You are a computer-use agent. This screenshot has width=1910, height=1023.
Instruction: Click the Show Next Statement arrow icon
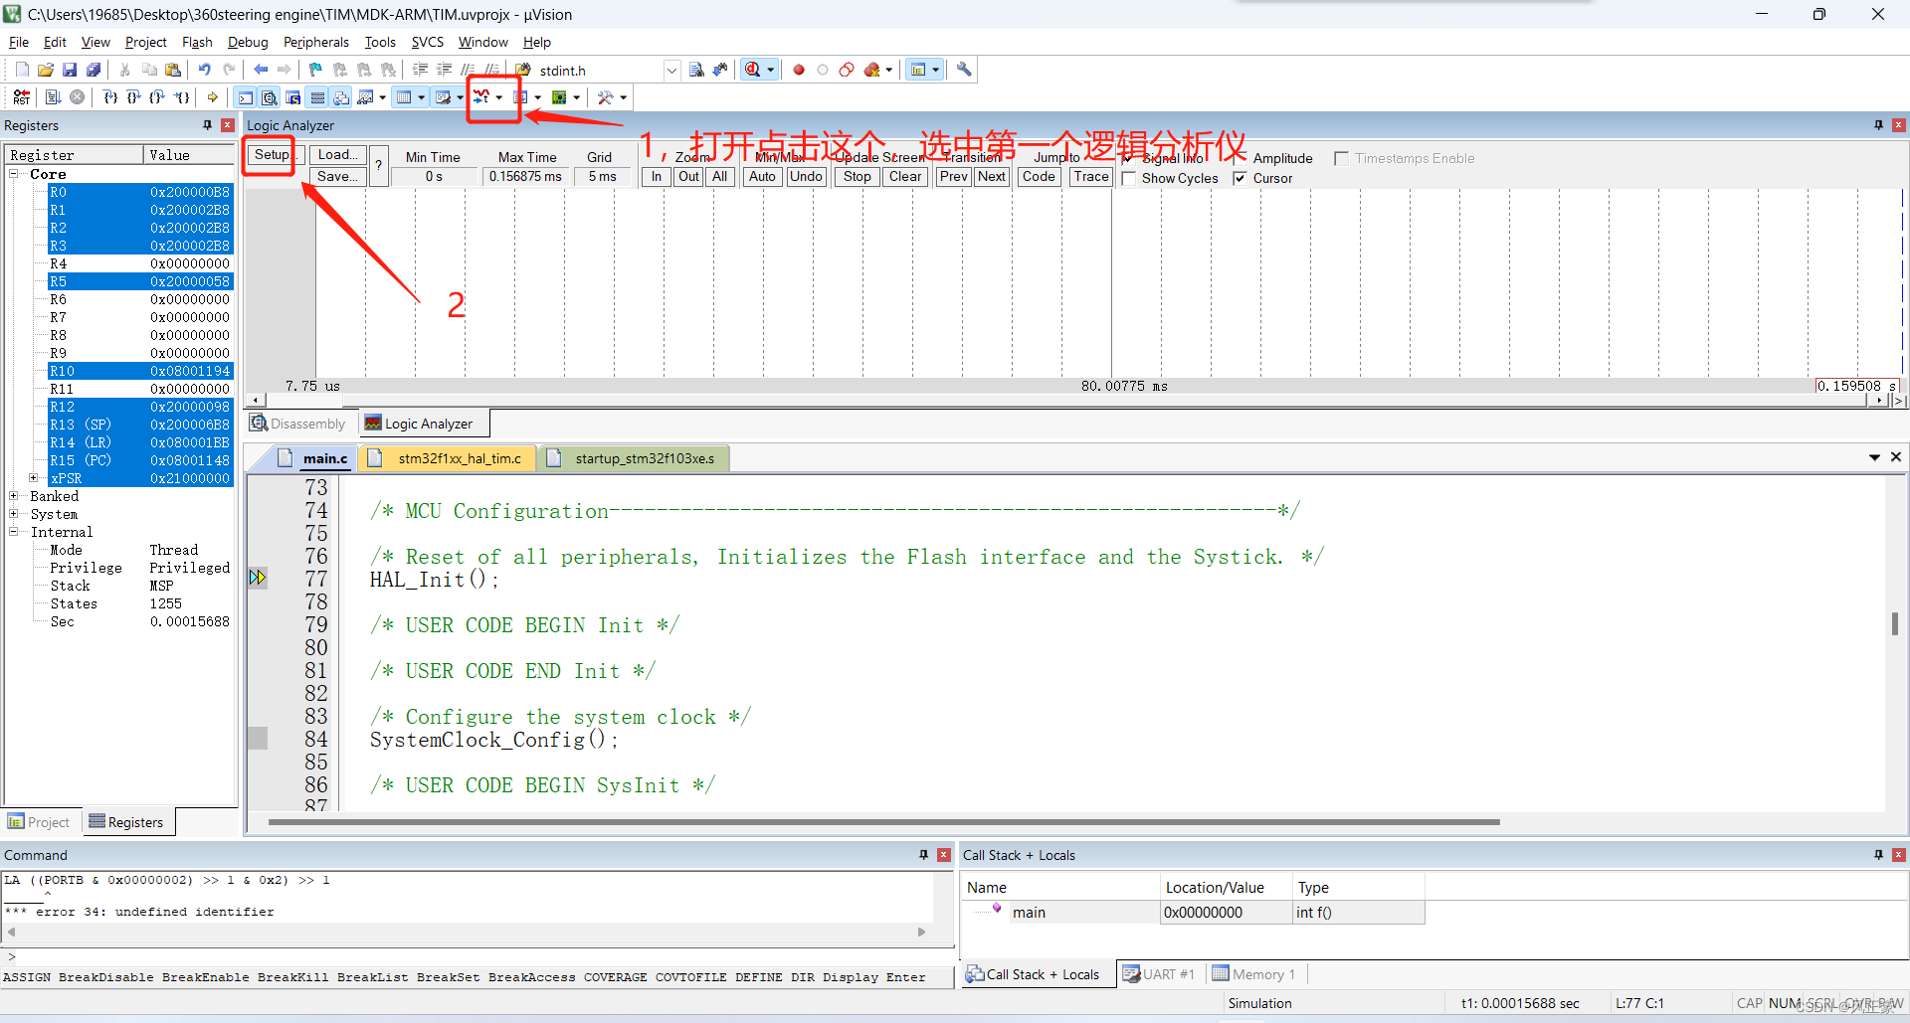click(212, 97)
